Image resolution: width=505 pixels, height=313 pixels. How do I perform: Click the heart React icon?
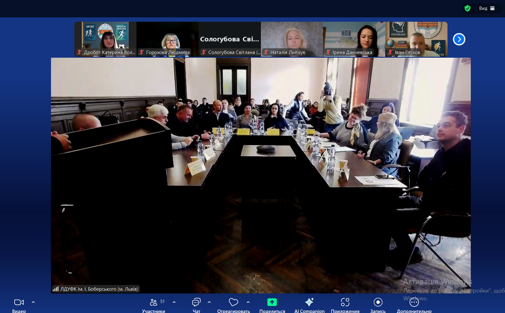coord(233,302)
